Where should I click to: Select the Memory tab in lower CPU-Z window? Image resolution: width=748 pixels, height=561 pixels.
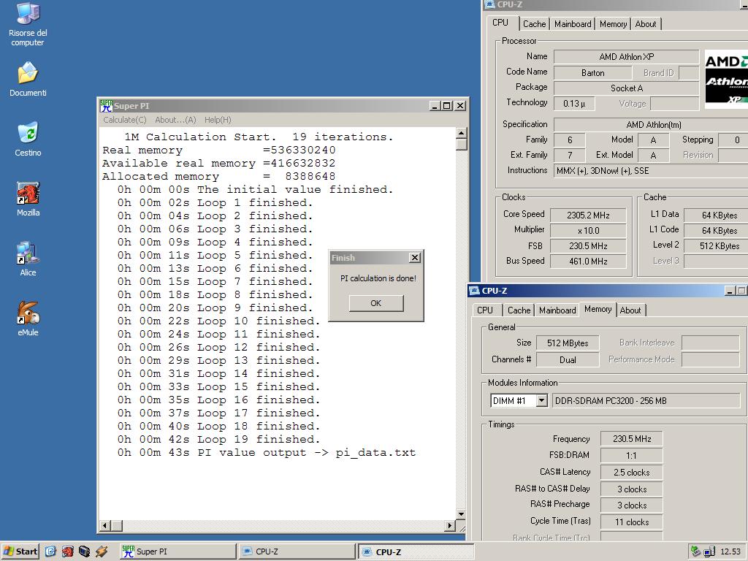coord(598,309)
